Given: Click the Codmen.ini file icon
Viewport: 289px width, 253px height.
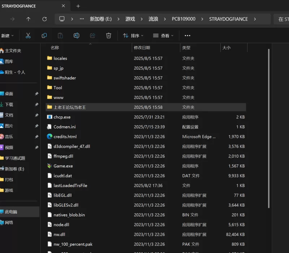Looking at the screenshot, I should (x=49, y=127).
